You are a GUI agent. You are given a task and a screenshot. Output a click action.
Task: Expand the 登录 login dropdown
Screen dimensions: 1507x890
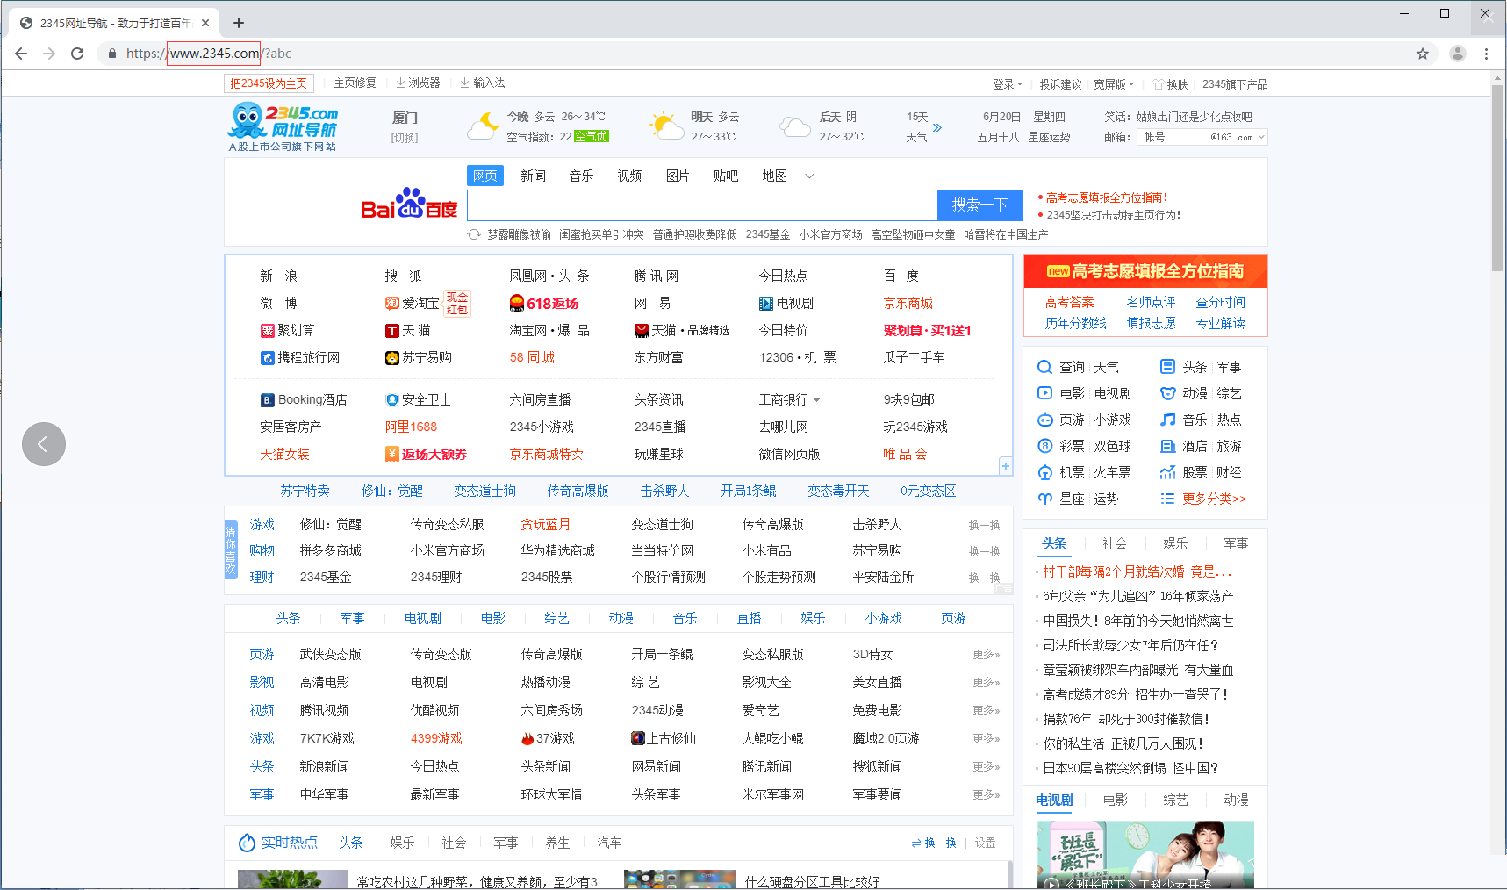pyautogui.click(x=1007, y=83)
